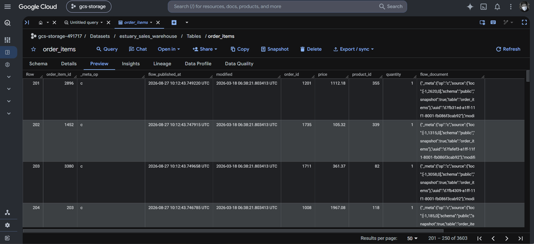Image resolution: width=534 pixels, height=244 pixels.
Task: Open Tables breadcrumb link
Action: click(x=194, y=36)
